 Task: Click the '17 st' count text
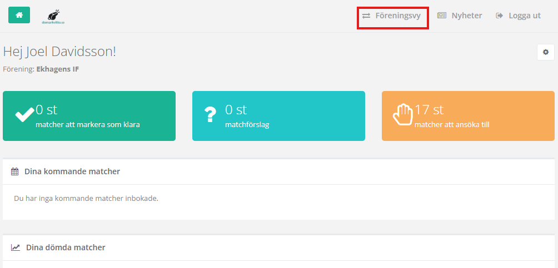(429, 110)
